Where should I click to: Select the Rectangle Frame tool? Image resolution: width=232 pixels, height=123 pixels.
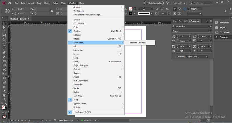coord(4,61)
